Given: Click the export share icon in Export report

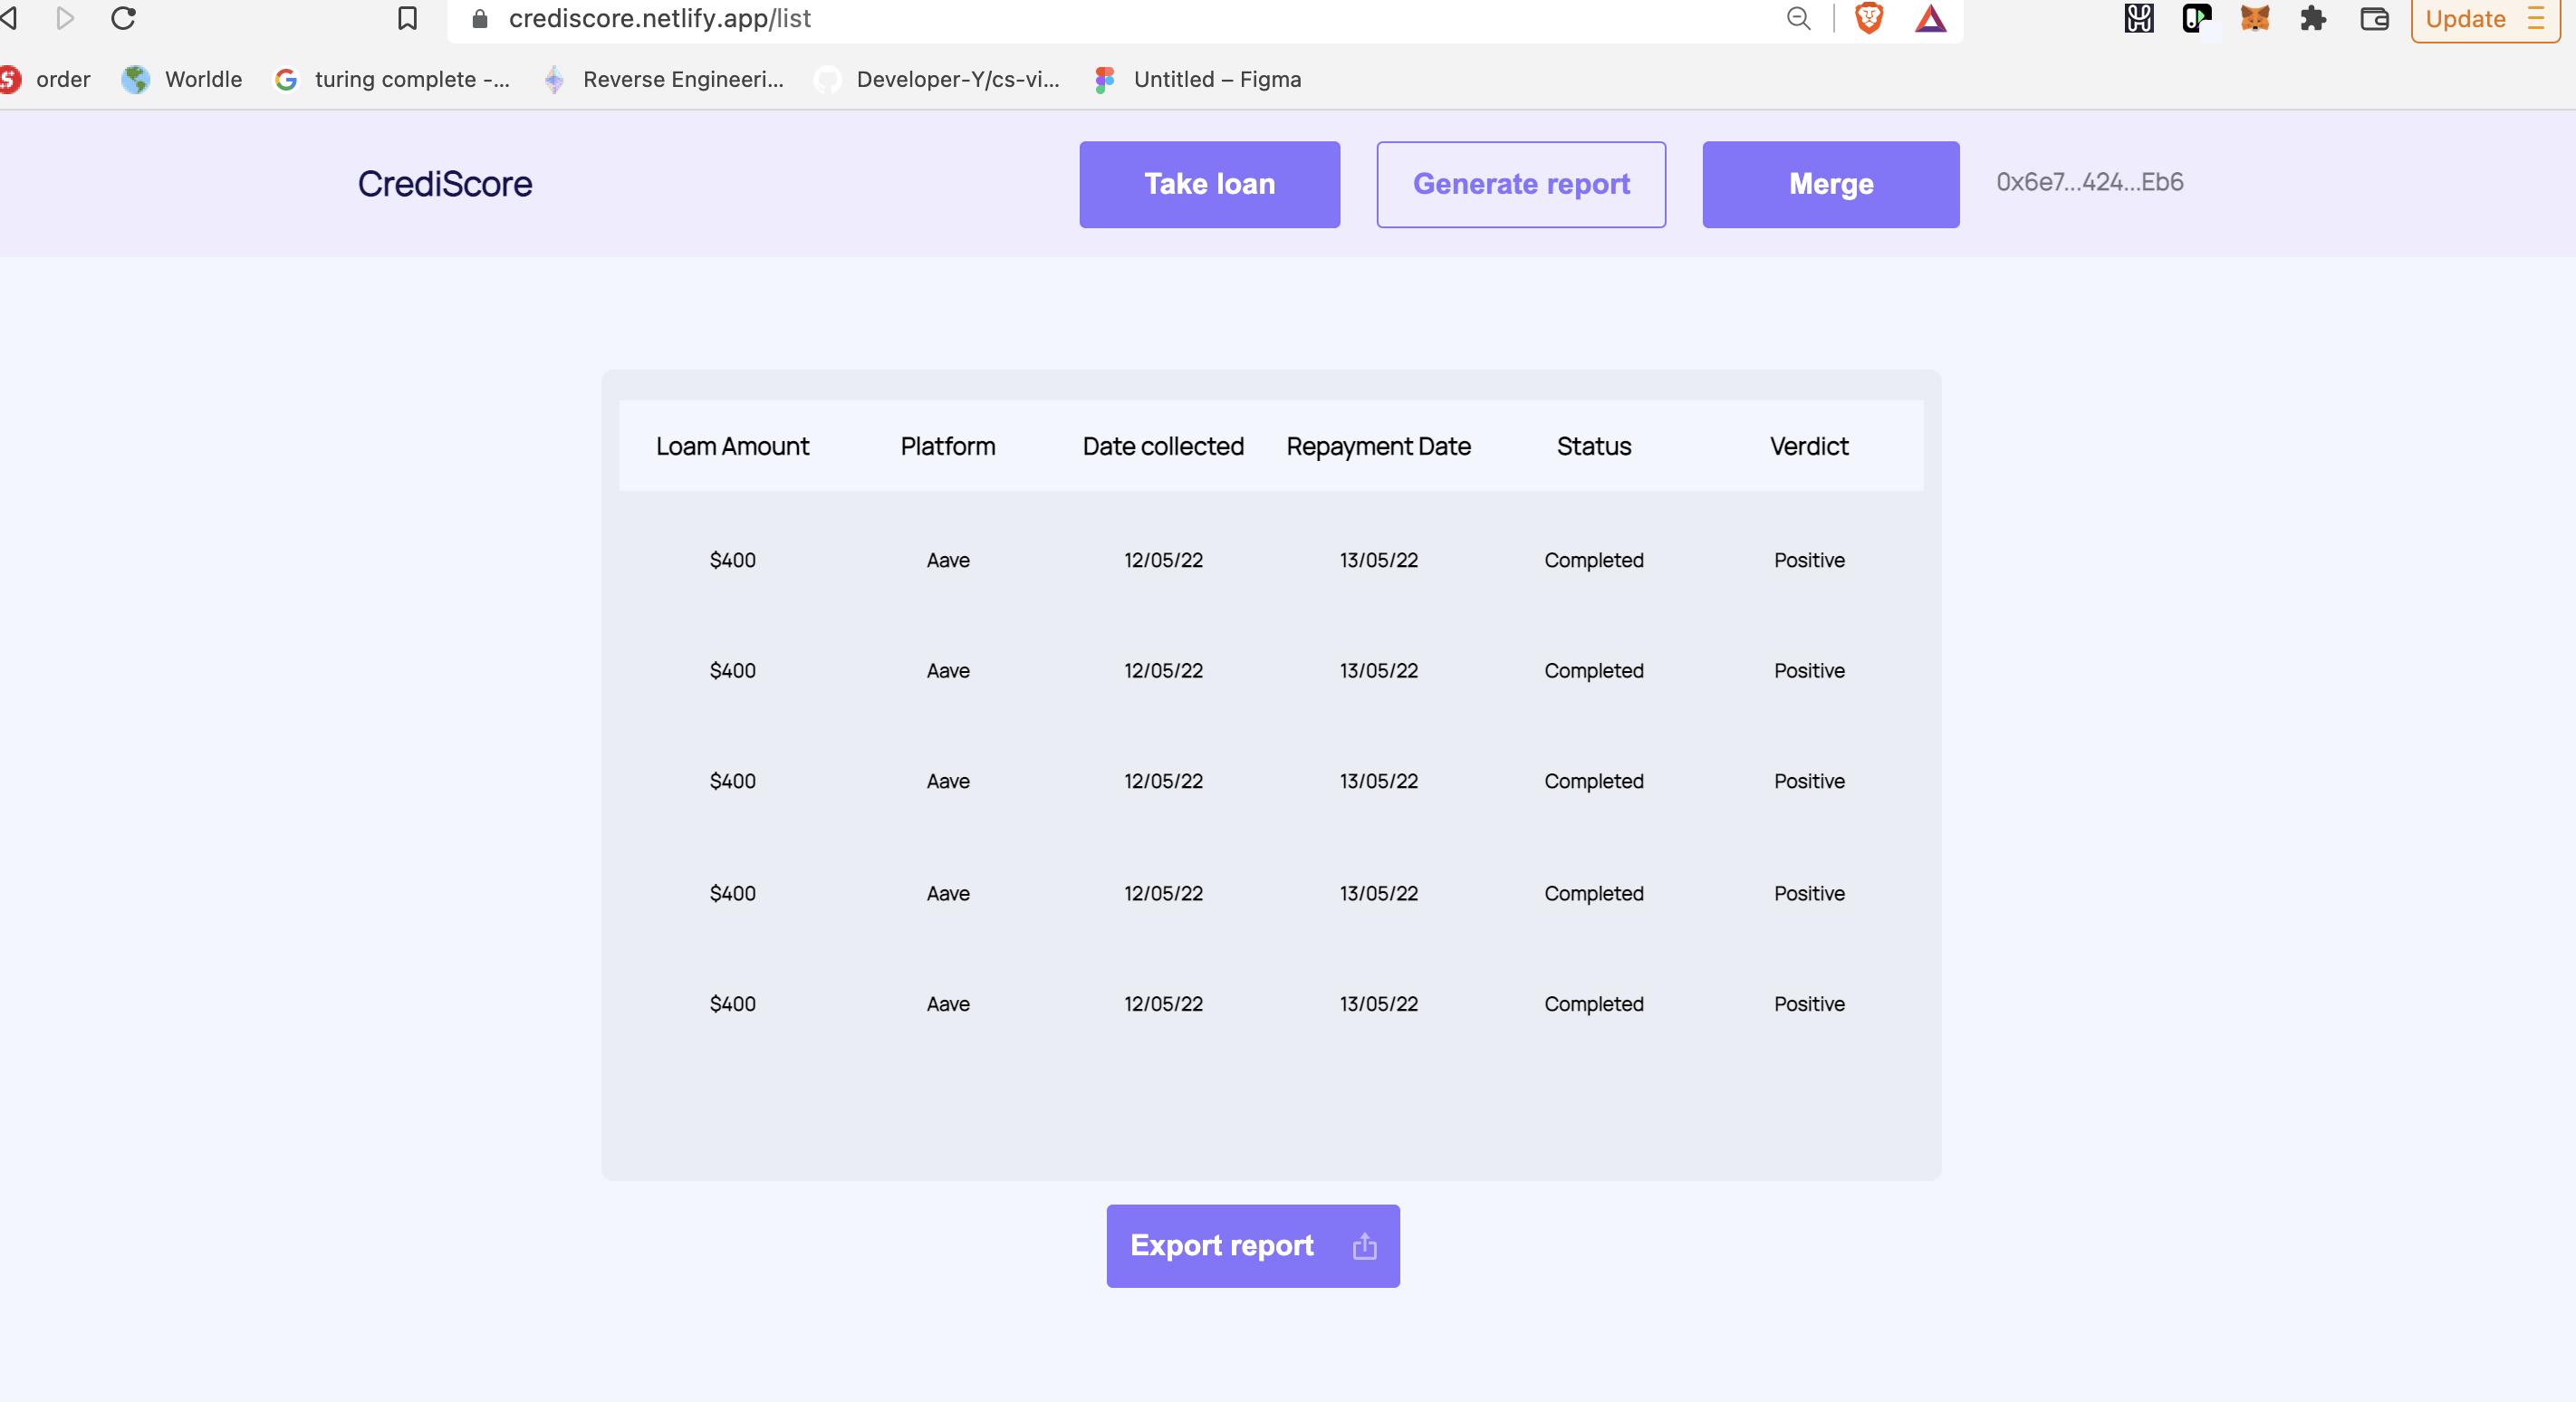Looking at the screenshot, I should (x=1364, y=1246).
